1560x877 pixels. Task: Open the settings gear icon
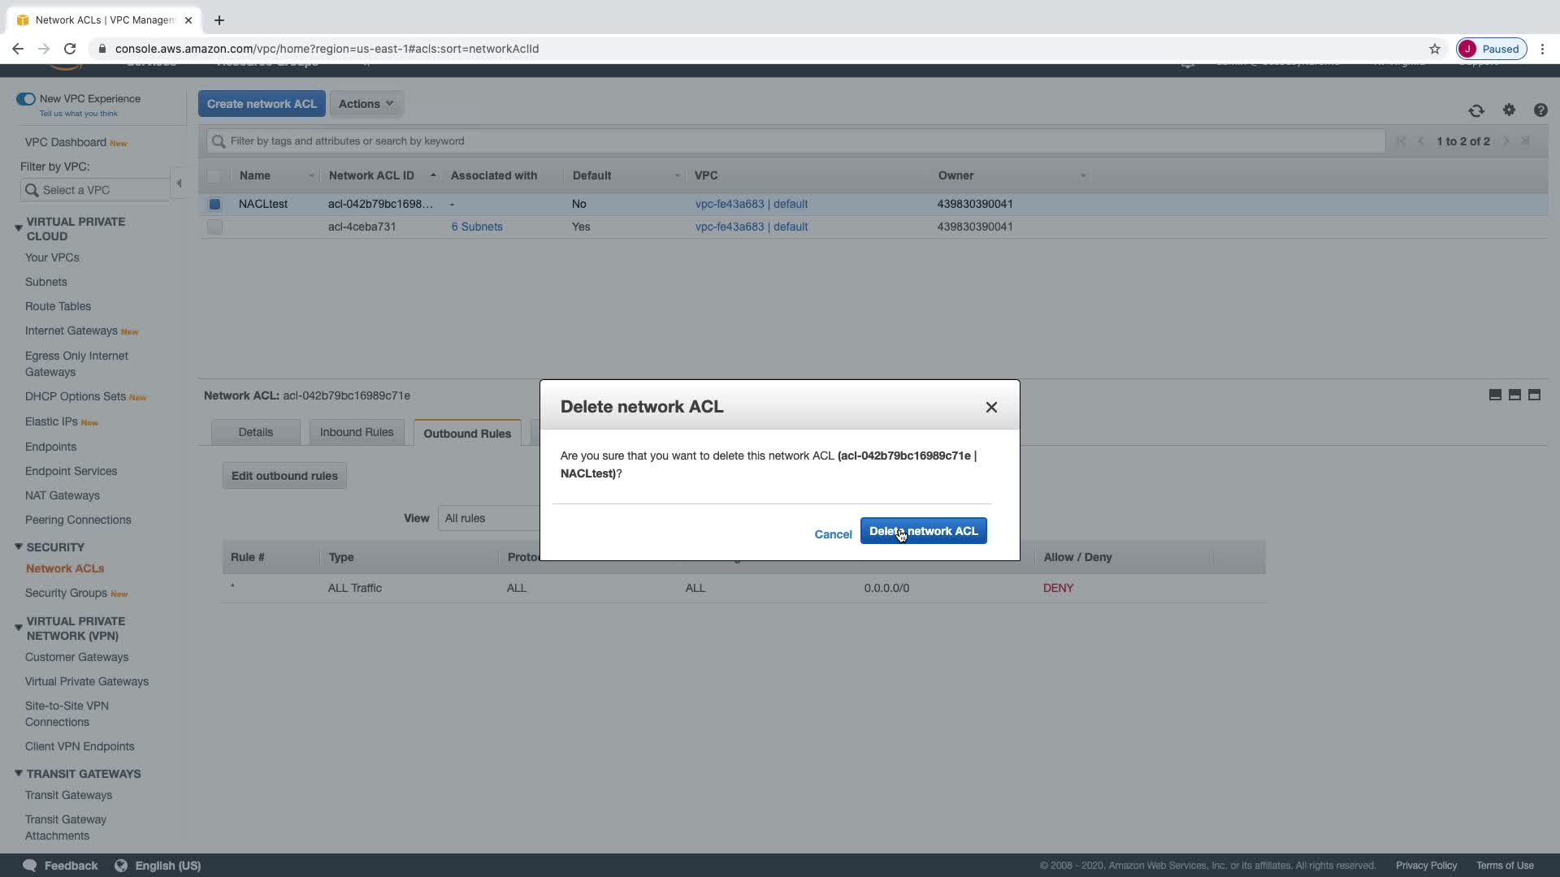tap(1509, 110)
